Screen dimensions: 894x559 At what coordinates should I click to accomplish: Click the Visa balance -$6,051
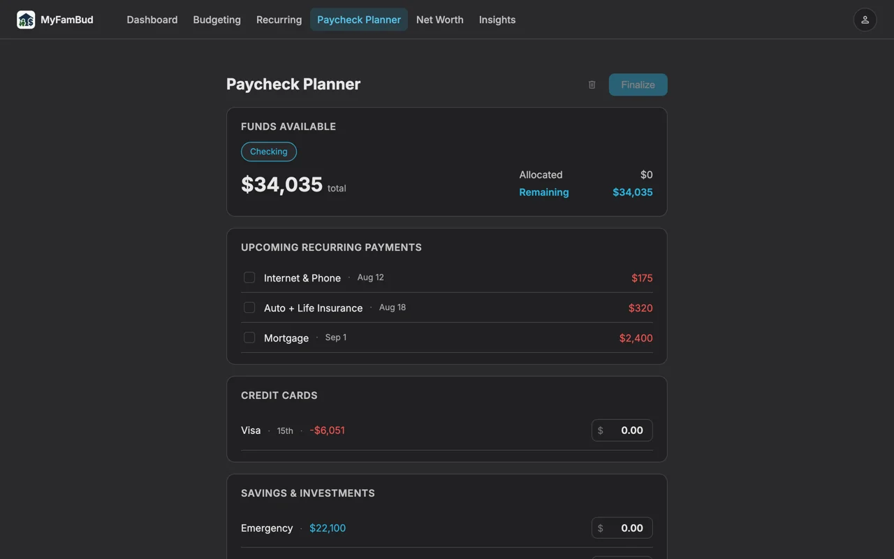pos(328,430)
